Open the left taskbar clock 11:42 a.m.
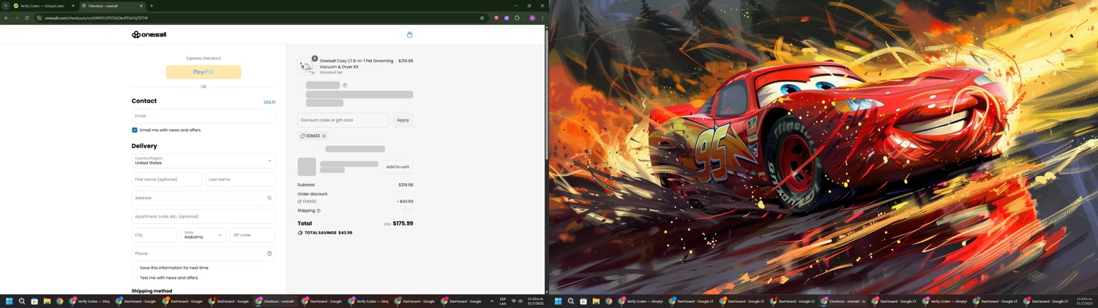Image resolution: width=1098 pixels, height=308 pixels. pos(535,301)
